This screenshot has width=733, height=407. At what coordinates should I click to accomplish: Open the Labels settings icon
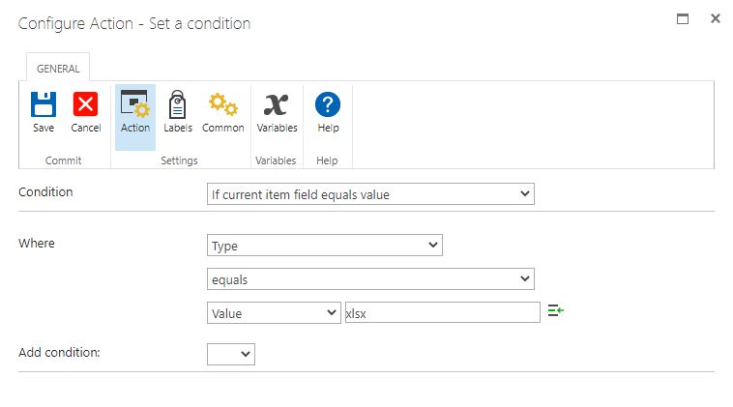pos(178,103)
